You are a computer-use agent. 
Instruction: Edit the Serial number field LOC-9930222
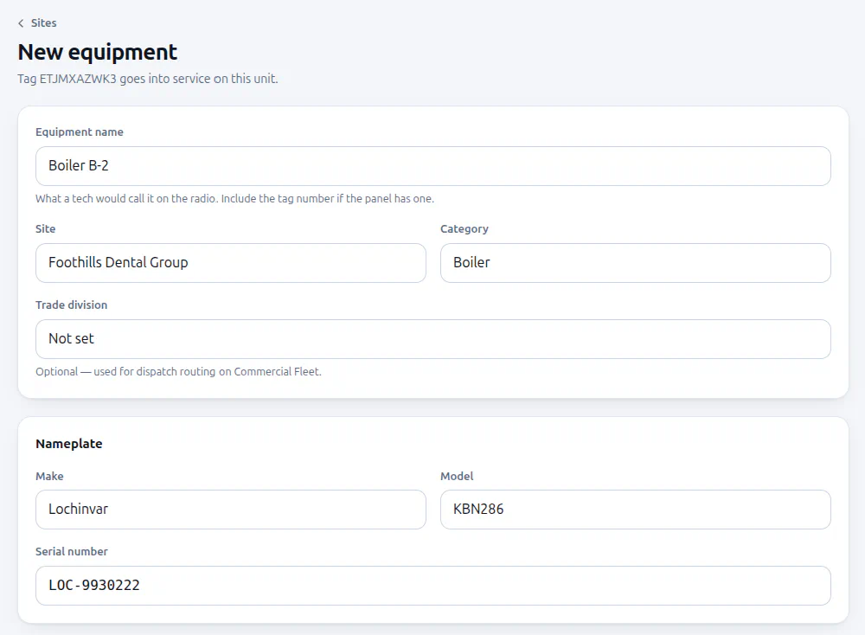tap(433, 586)
